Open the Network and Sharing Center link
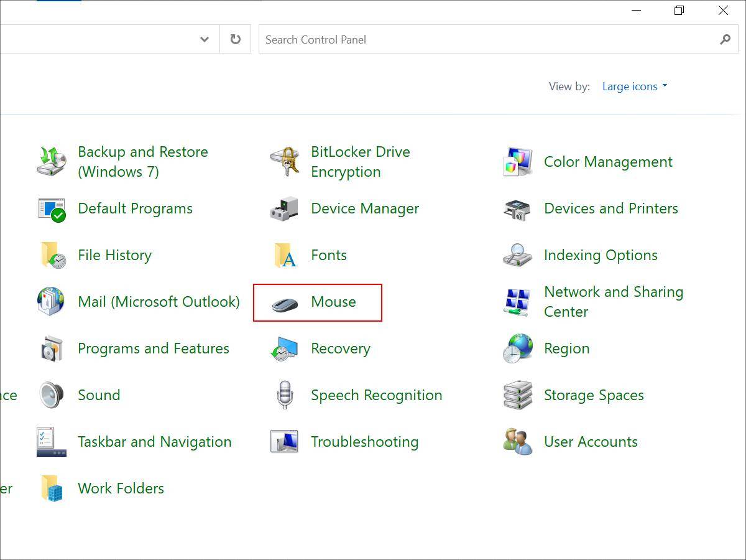 pos(613,302)
